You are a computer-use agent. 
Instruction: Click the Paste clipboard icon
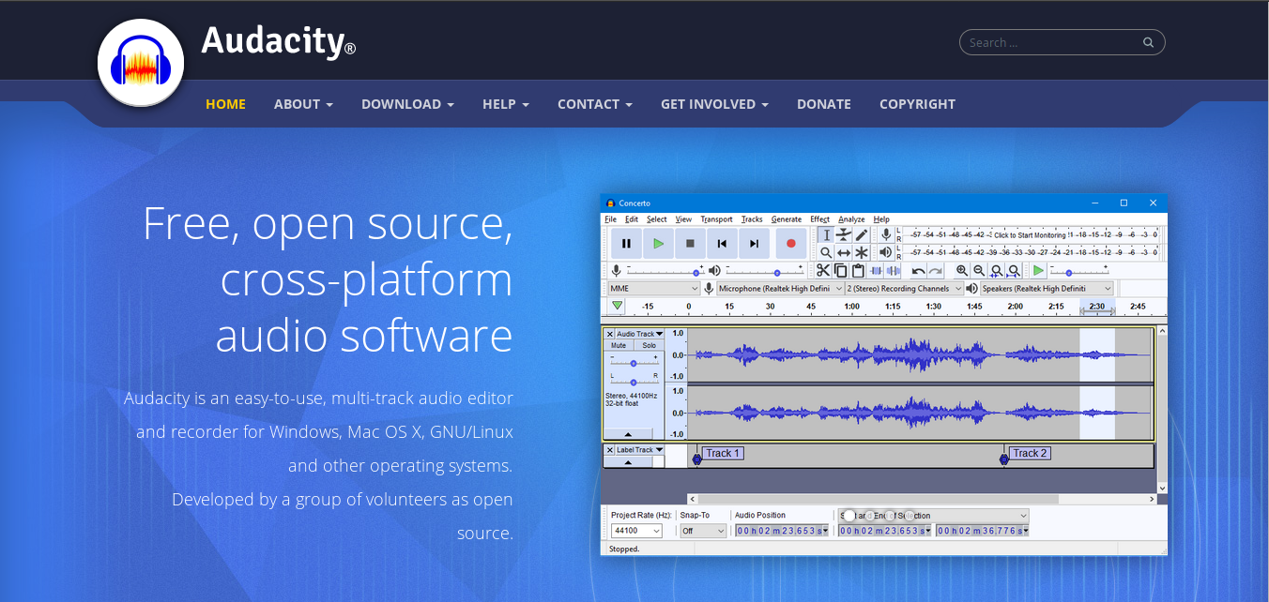[x=858, y=271]
